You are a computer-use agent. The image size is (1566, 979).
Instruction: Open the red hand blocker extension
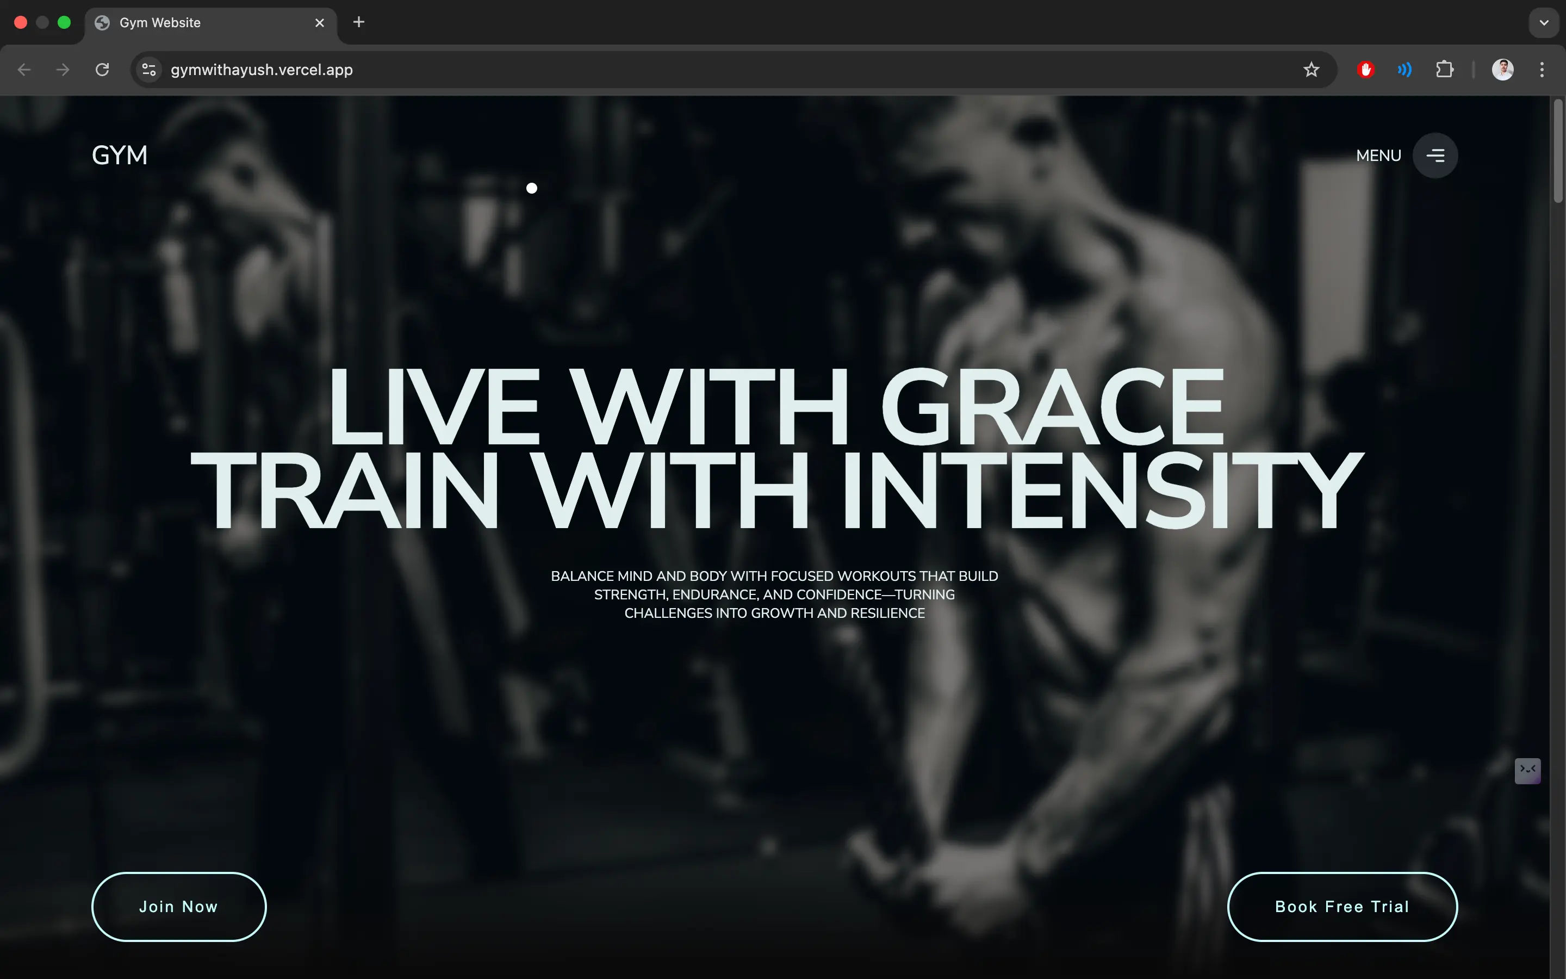click(x=1365, y=70)
